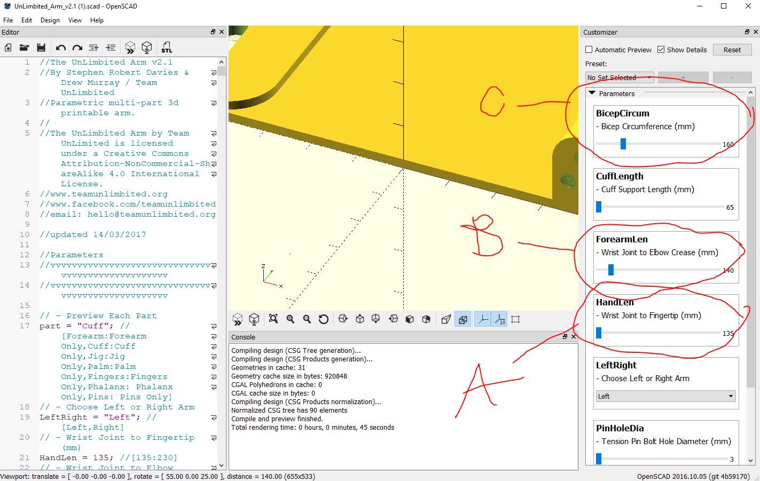Redo the edit in editor toolbar
Viewport: 760px width, 481px height.
[x=77, y=48]
